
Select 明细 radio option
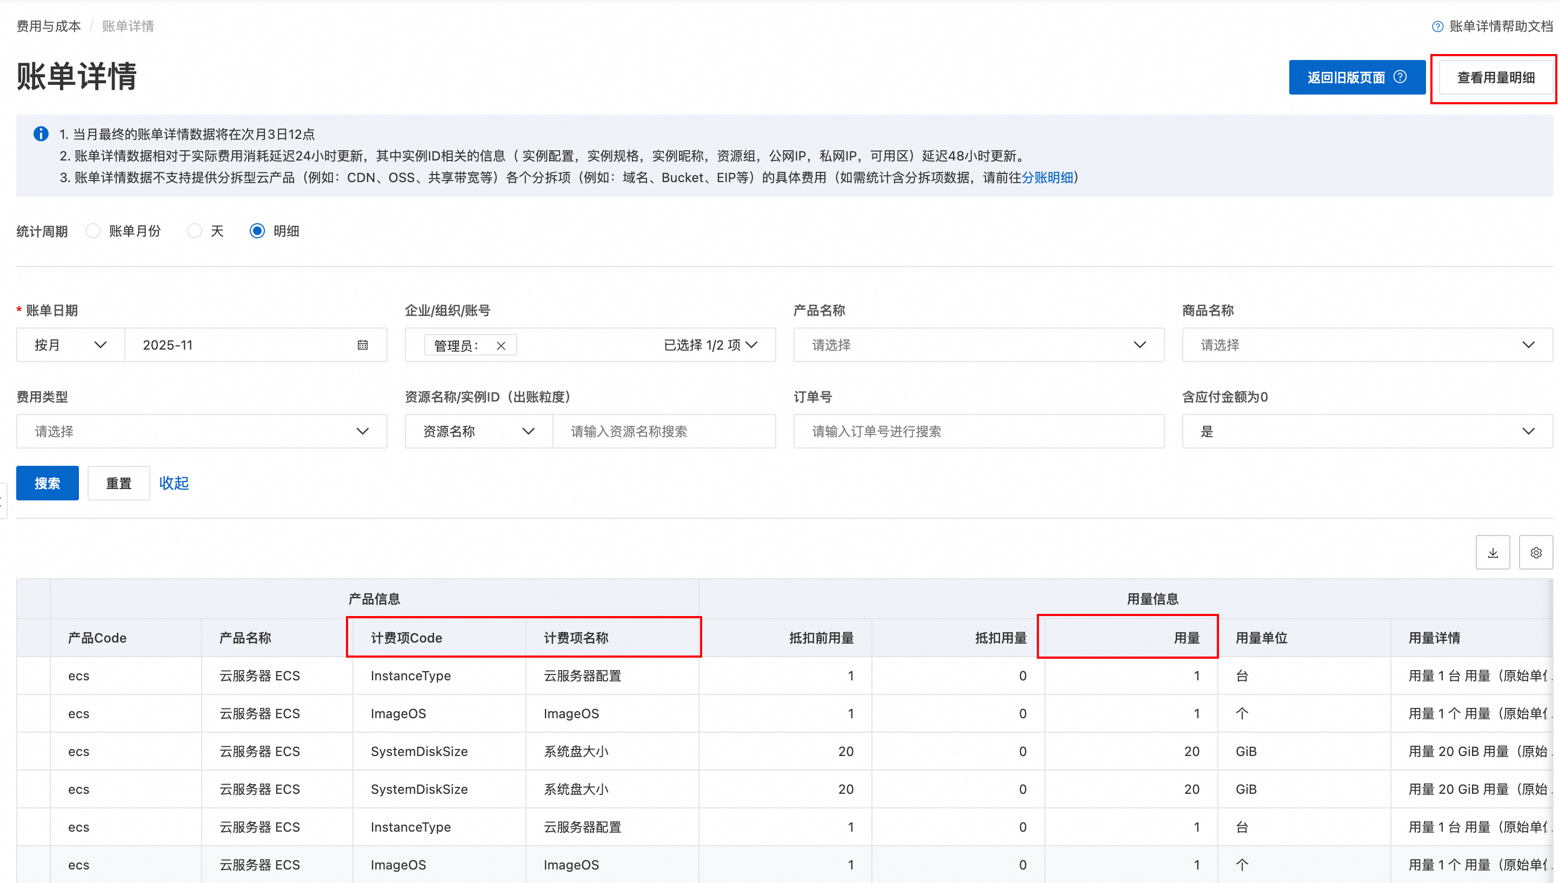[x=257, y=231]
